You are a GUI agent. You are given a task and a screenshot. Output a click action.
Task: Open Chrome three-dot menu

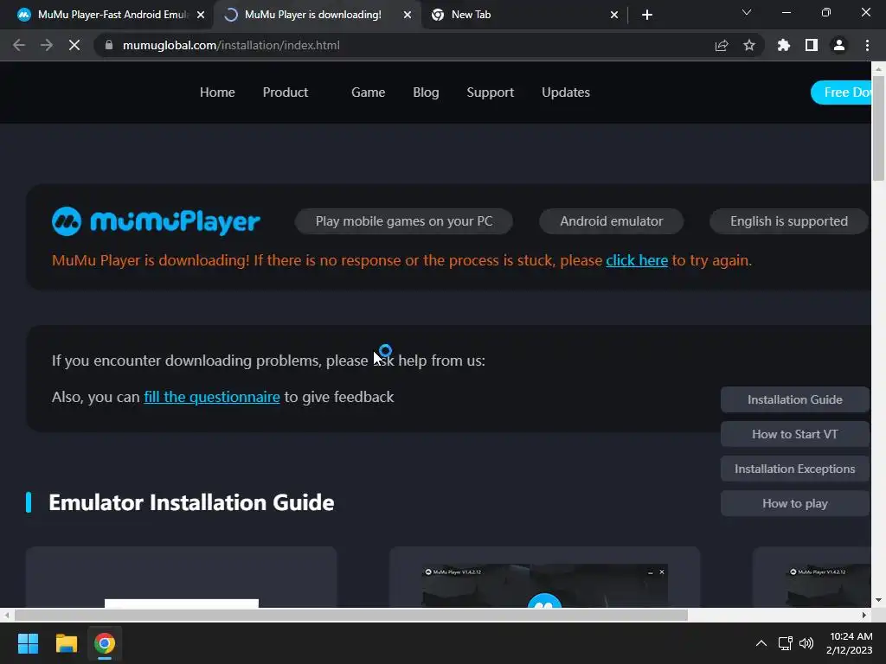pyautogui.click(x=867, y=45)
